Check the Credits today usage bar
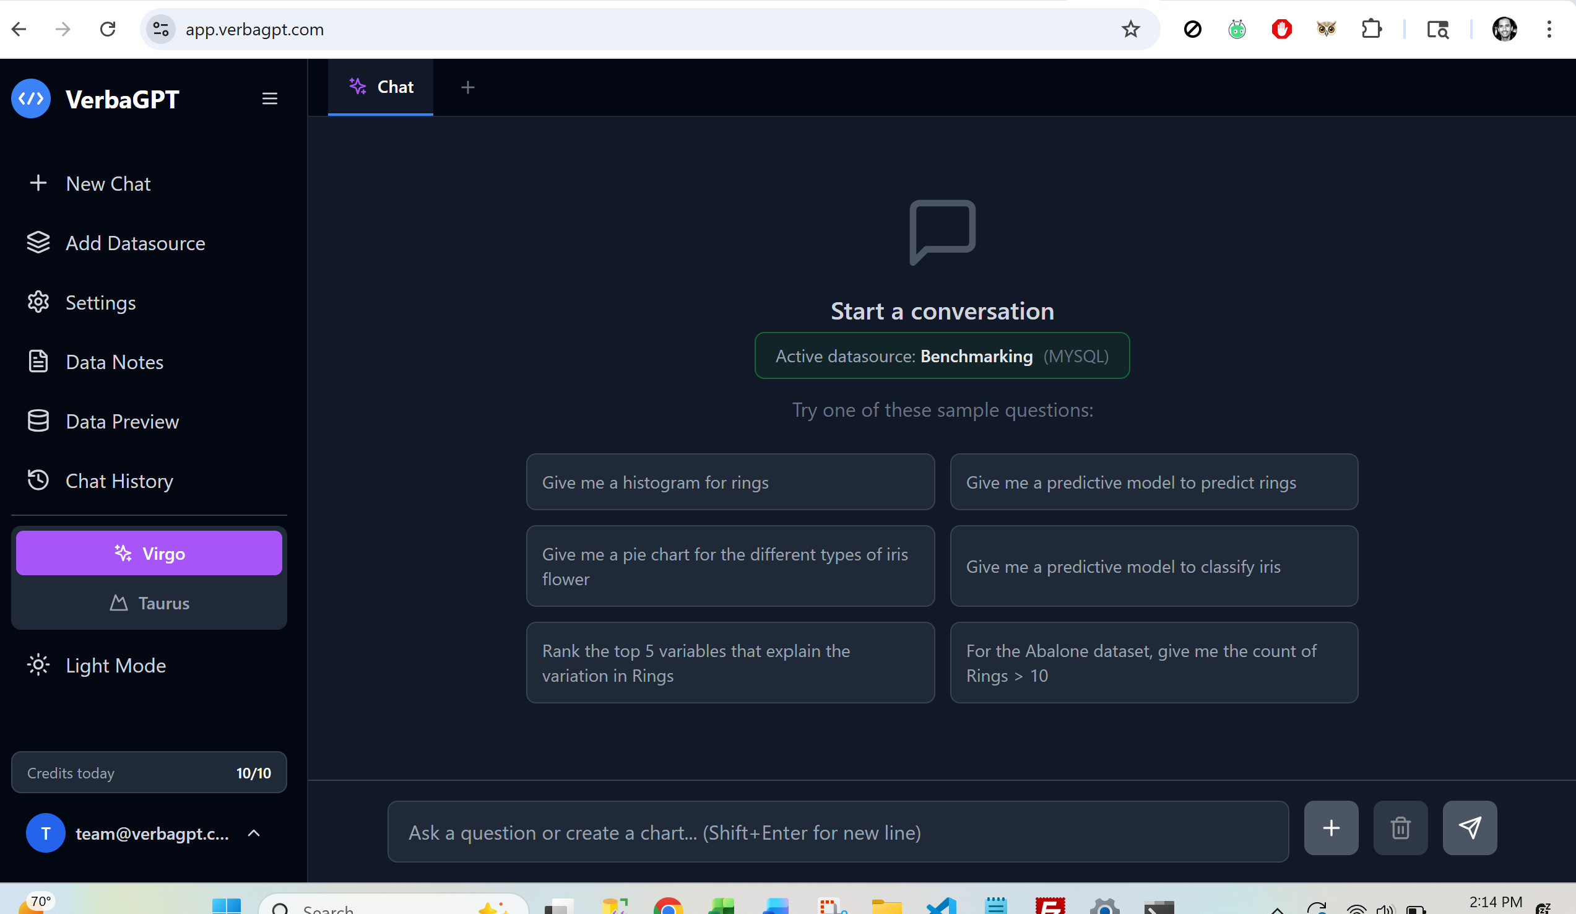The image size is (1576, 914). pos(149,772)
